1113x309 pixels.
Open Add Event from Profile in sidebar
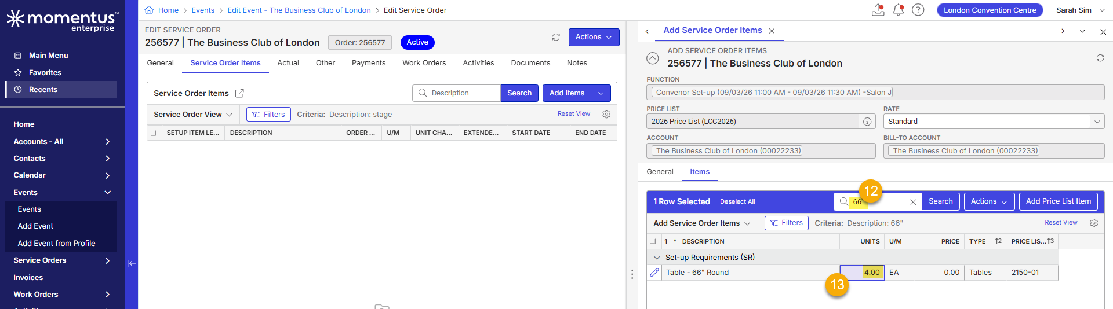tap(56, 244)
